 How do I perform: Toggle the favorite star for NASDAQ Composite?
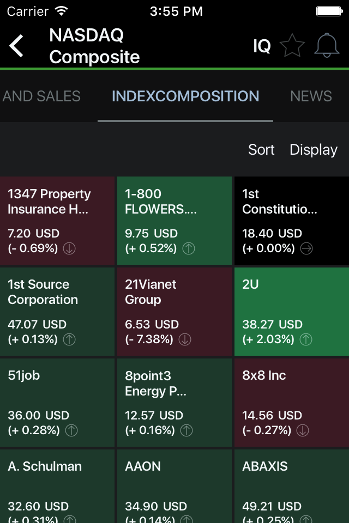click(292, 46)
